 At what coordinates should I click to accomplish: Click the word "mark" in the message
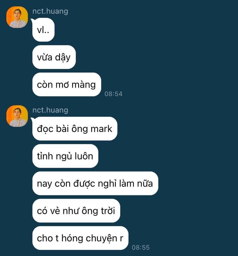[101, 129]
